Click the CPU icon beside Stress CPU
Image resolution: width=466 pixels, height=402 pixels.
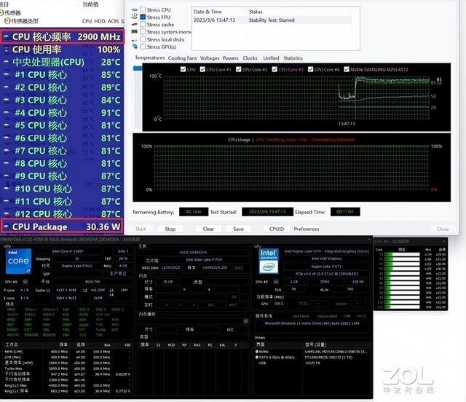click(x=135, y=9)
